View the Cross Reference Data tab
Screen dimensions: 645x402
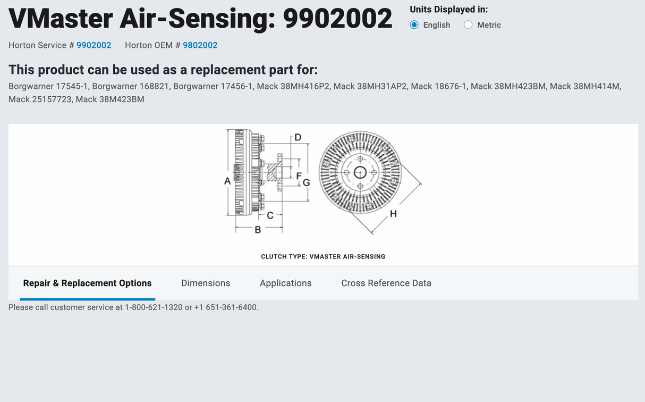pyautogui.click(x=386, y=283)
